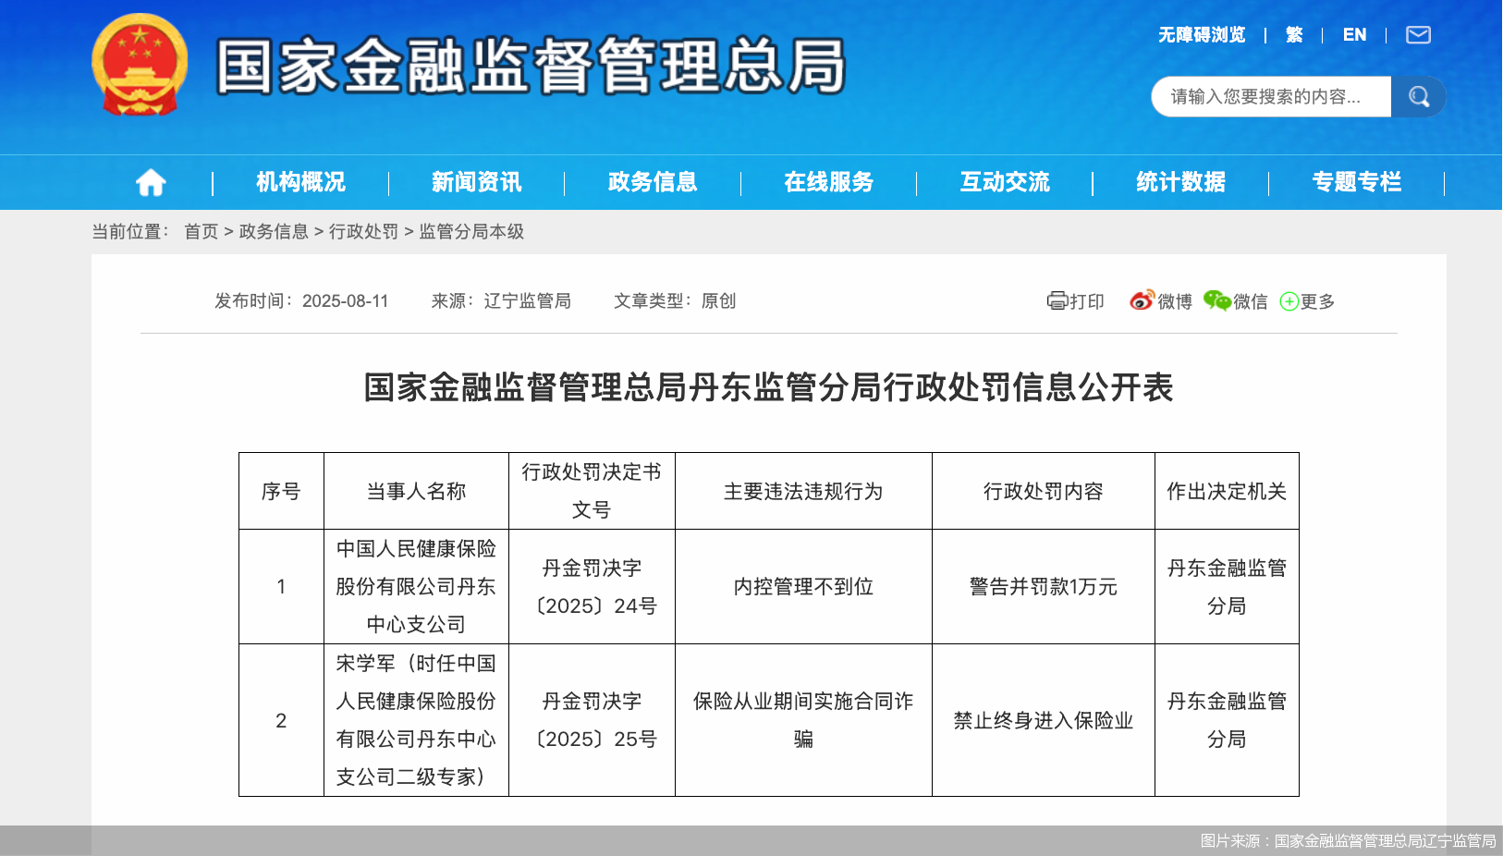Viewport: 1503px width, 856px height.
Task: Click the 行政处罚决定书文号 column header
Action: 592,491
